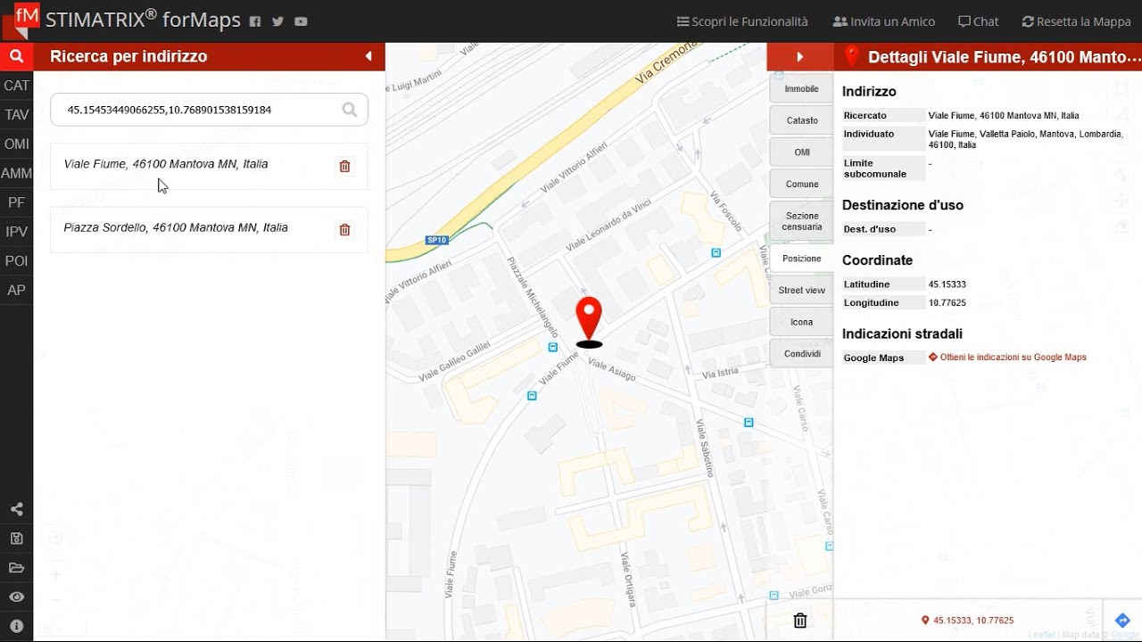1142x642 pixels.
Task: Switch to the Condividi tab
Action: [801, 354]
